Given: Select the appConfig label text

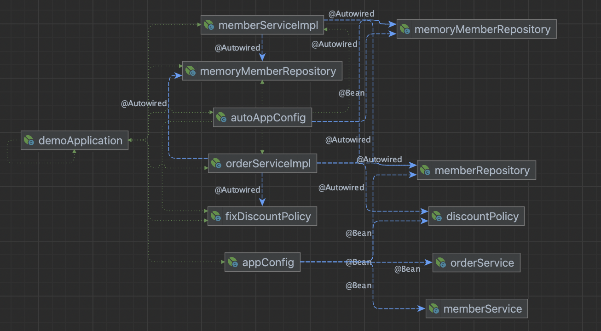Looking at the screenshot, I should (268, 263).
